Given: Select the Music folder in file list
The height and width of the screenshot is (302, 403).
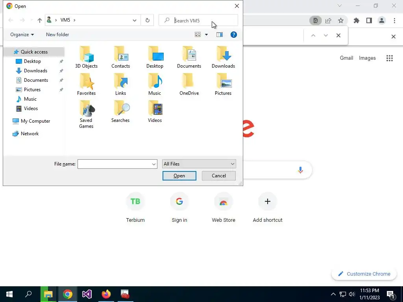Looking at the screenshot, I should coord(155,85).
